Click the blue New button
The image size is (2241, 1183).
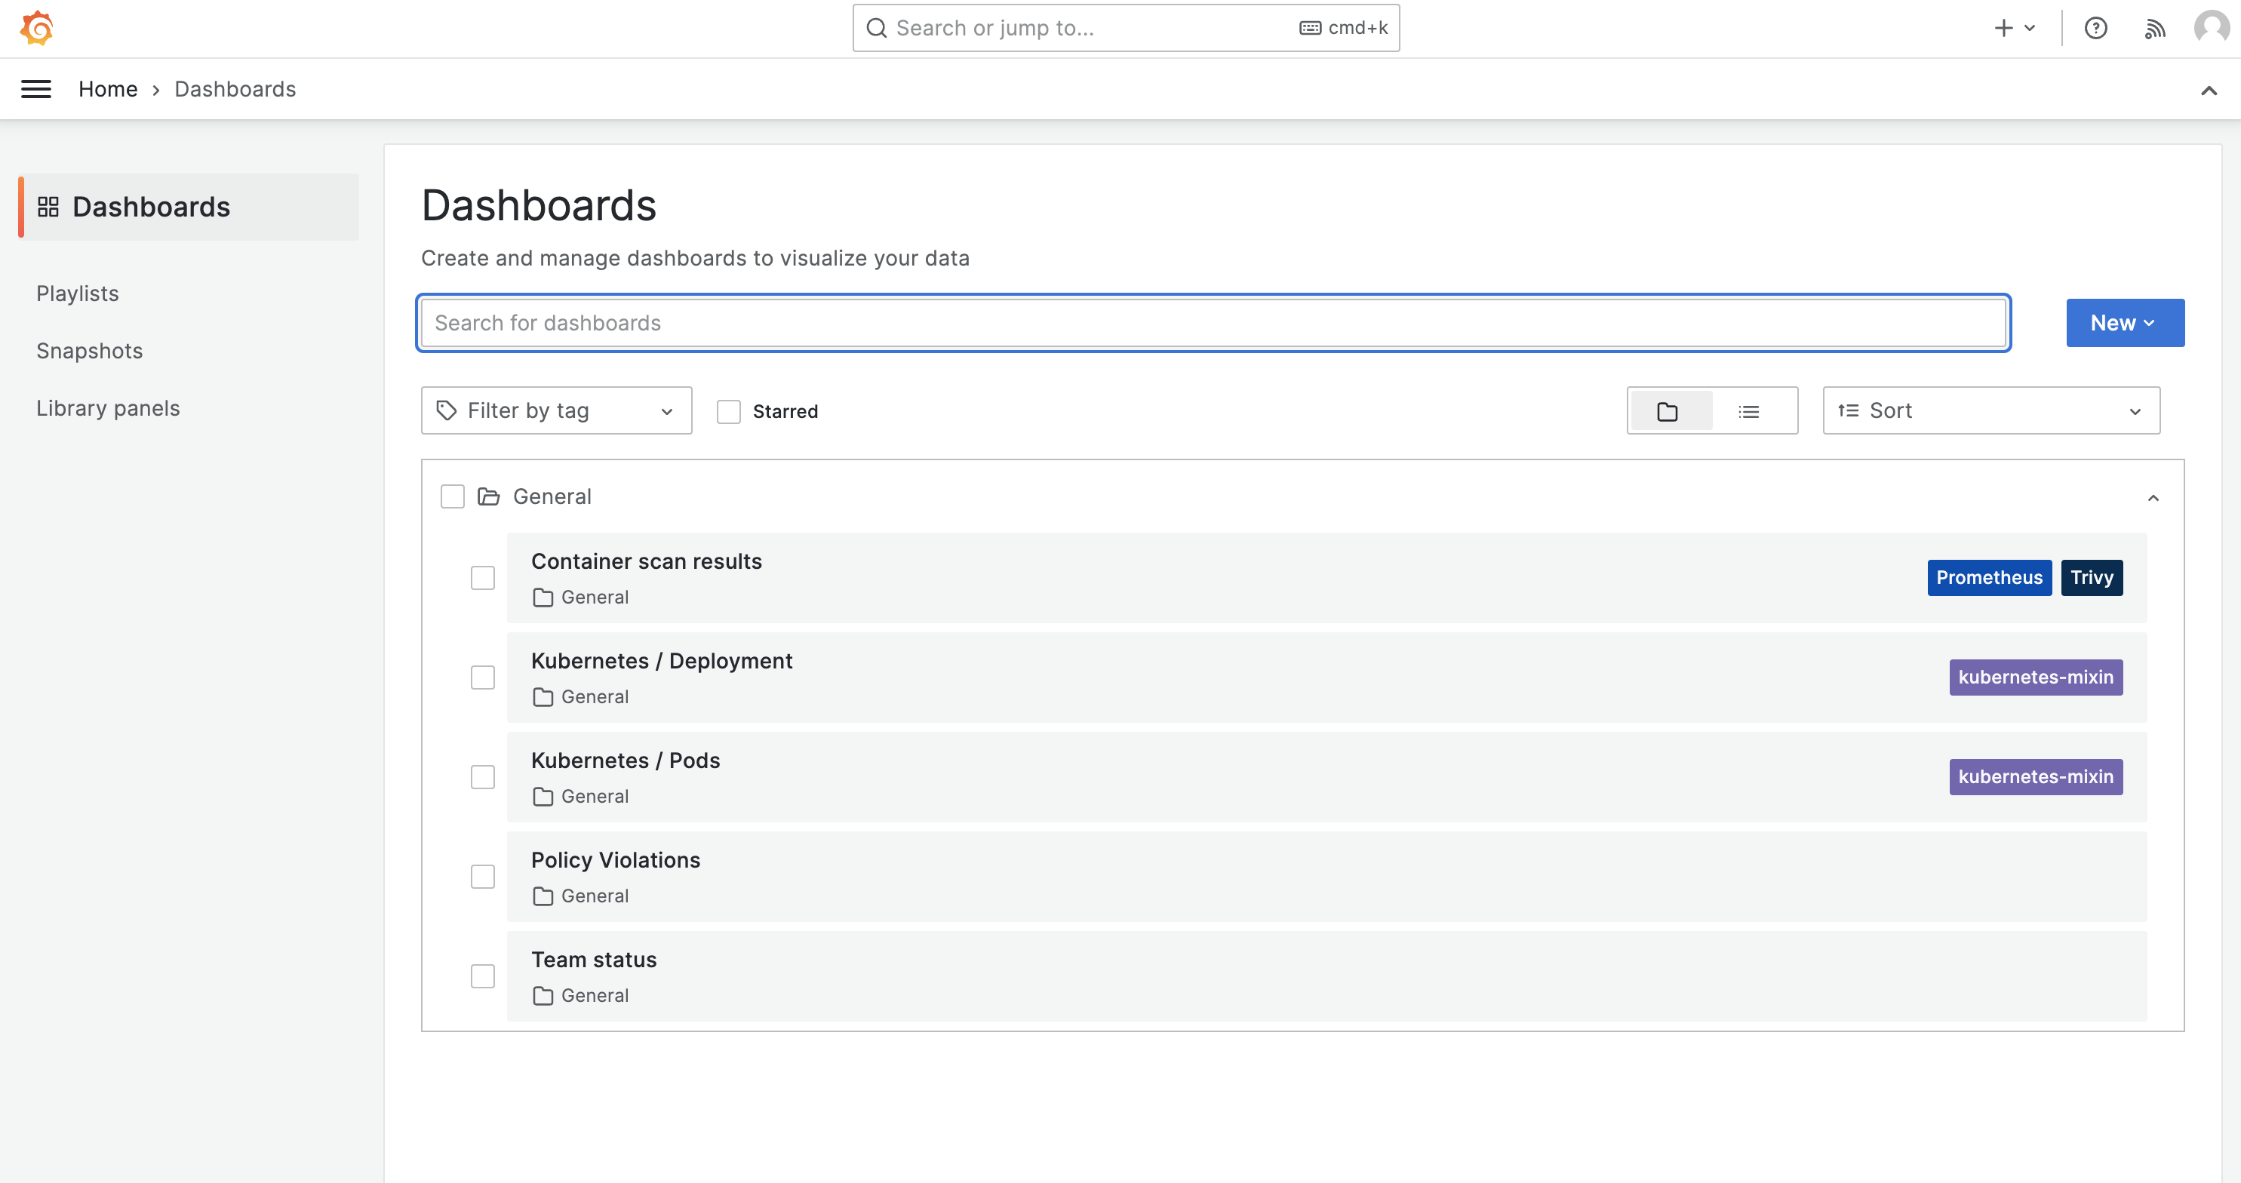coord(2125,323)
